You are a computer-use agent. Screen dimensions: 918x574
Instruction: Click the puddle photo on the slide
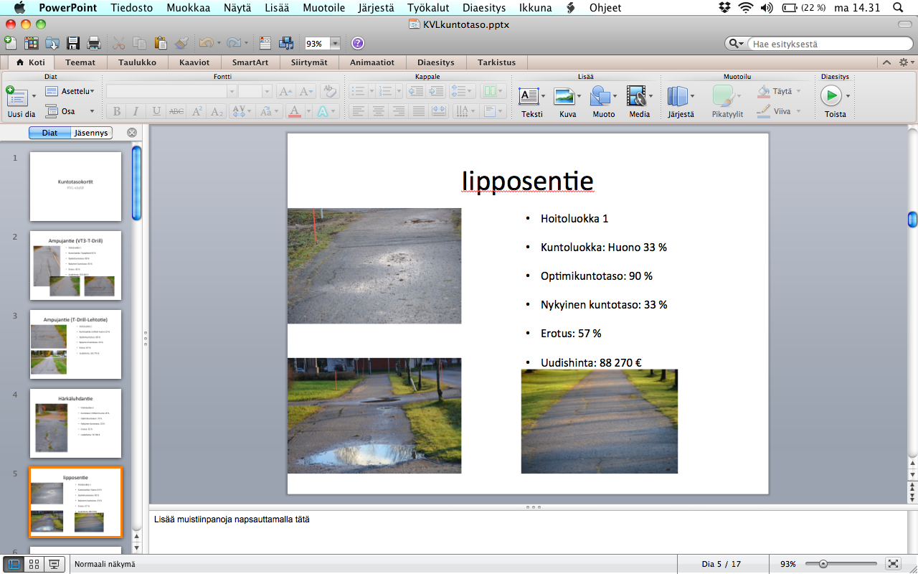374,415
